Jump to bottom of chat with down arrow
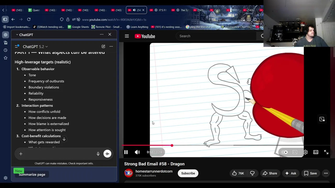This screenshot has height=188, width=335. pos(64,139)
